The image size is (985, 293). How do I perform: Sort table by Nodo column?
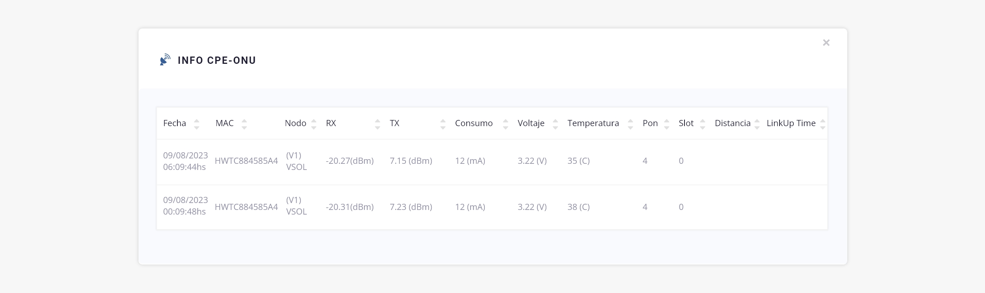pyautogui.click(x=295, y=123)
